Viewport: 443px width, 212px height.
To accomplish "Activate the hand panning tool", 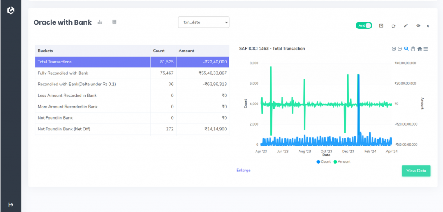I will [412, 49].
